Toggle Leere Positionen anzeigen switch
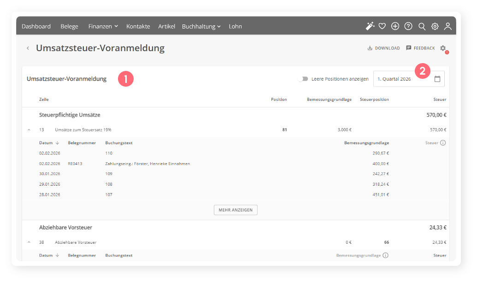The width and height of the screenshot is (477, 282). pos(302,79)
